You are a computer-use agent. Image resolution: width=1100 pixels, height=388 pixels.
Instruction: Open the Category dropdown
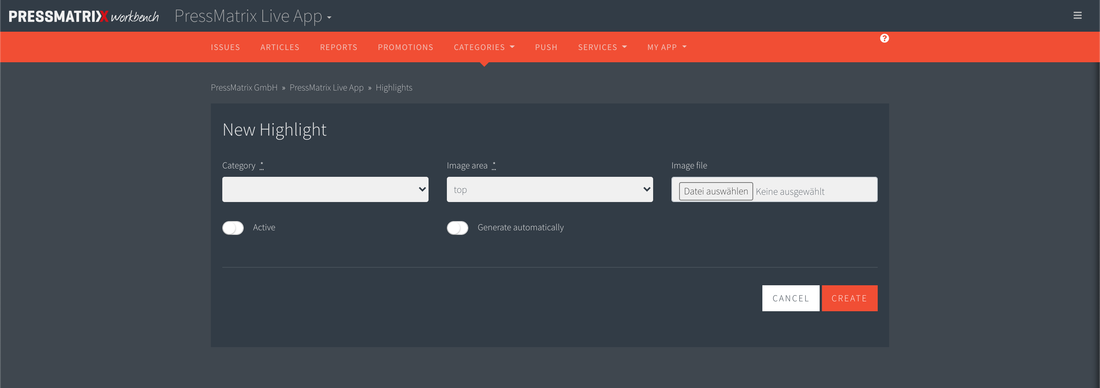(x=325, y=189)
